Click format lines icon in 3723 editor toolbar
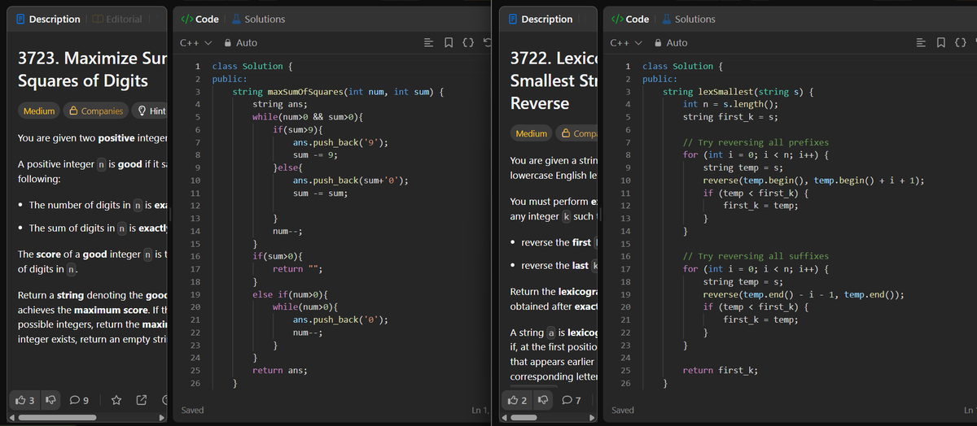 429,43
